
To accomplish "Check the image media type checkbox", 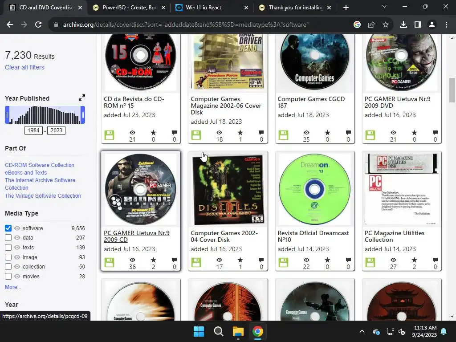I will tap(8, 257).
